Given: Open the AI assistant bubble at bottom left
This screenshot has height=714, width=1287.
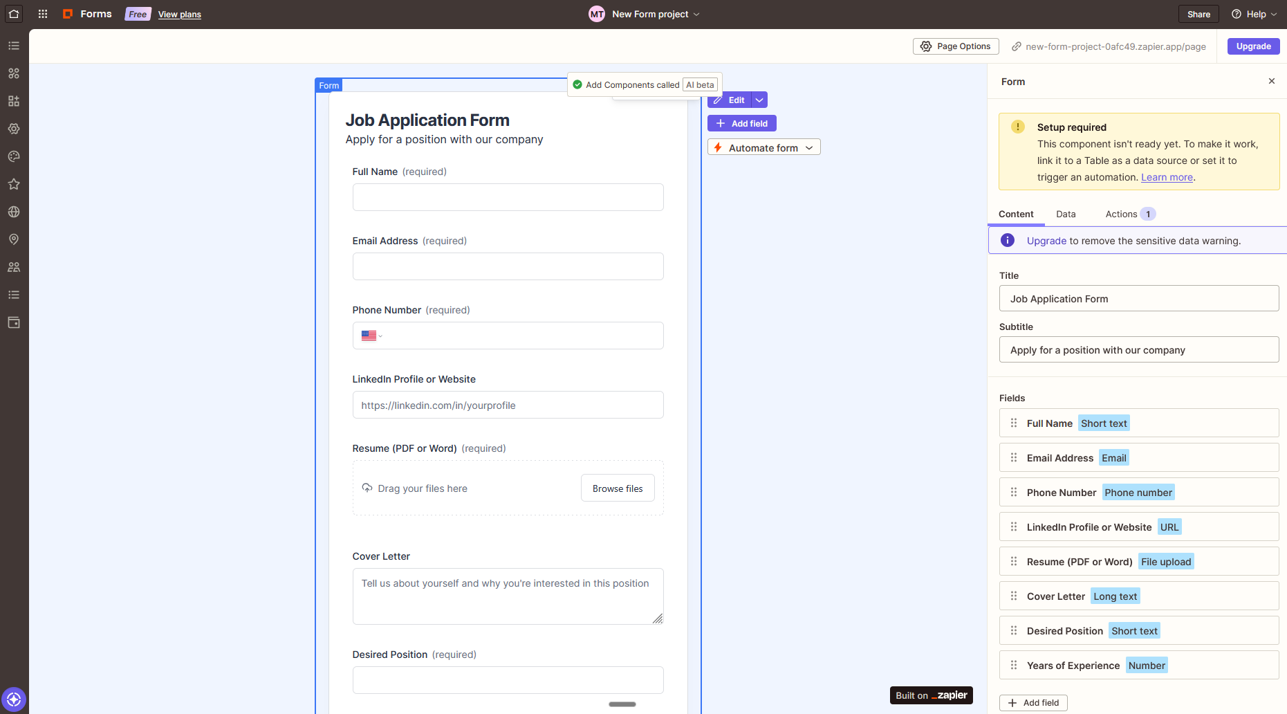Looking at the screenshot, I should click(x=14, y=699).
